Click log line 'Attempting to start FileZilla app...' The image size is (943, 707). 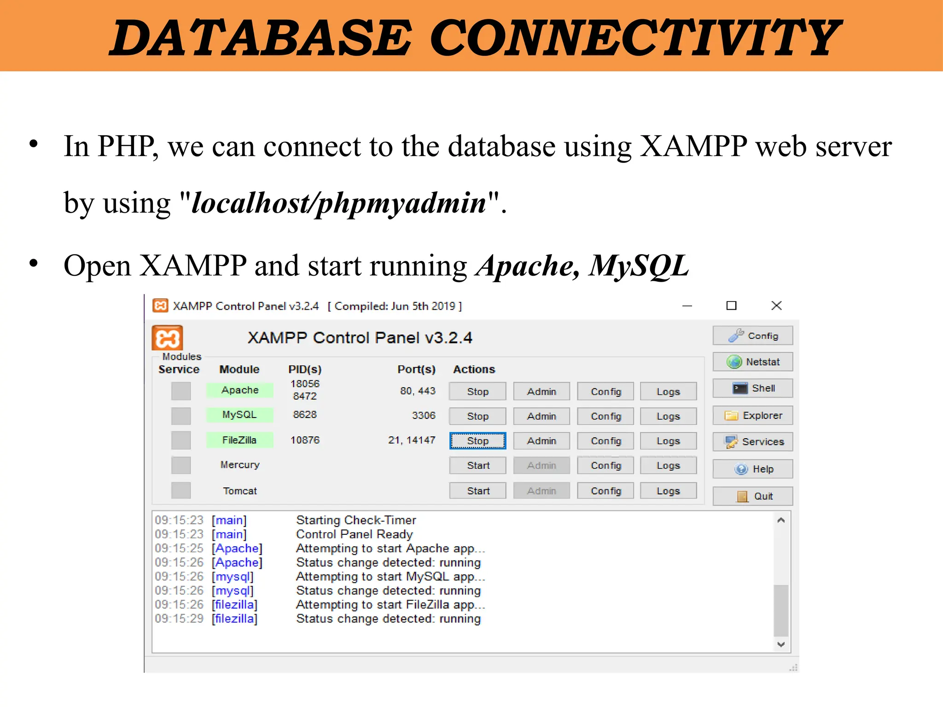[x=390, y=604]
